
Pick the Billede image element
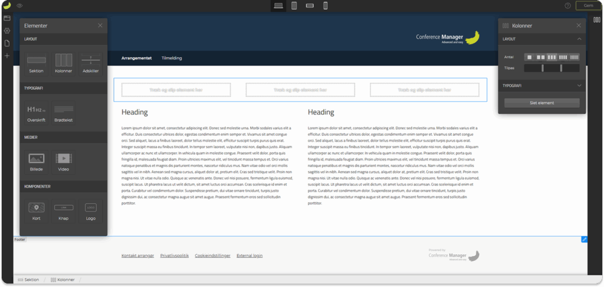pos(36,161)
